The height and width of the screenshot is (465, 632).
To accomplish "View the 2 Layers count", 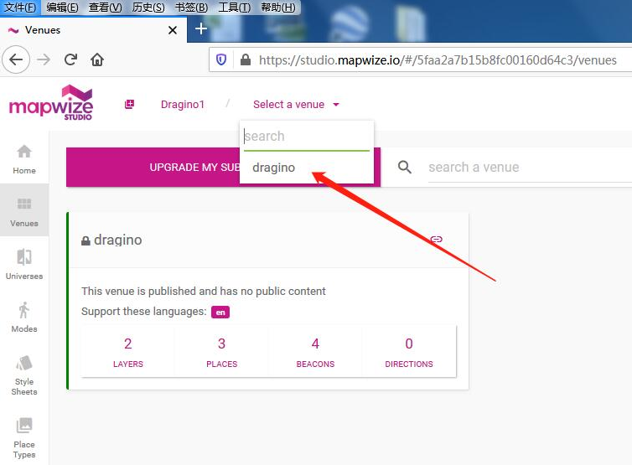I will pos(127,352).
